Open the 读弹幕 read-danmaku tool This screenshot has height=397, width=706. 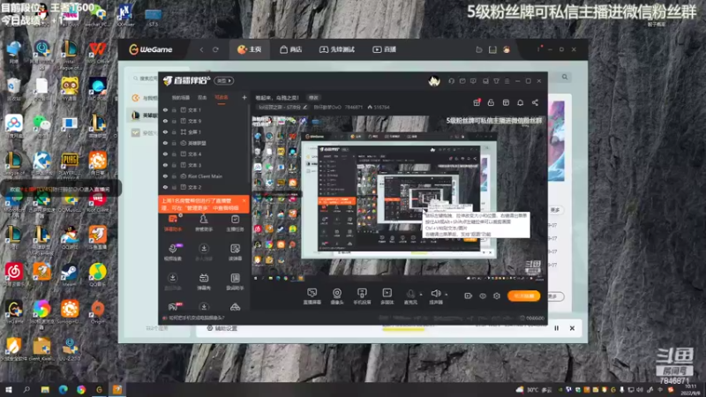click(235, 252)
